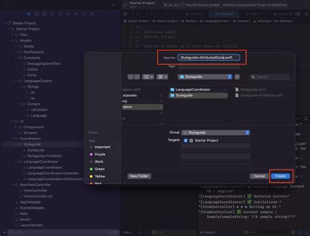
Task: Click the Tags input field
Action: [209, 66]
